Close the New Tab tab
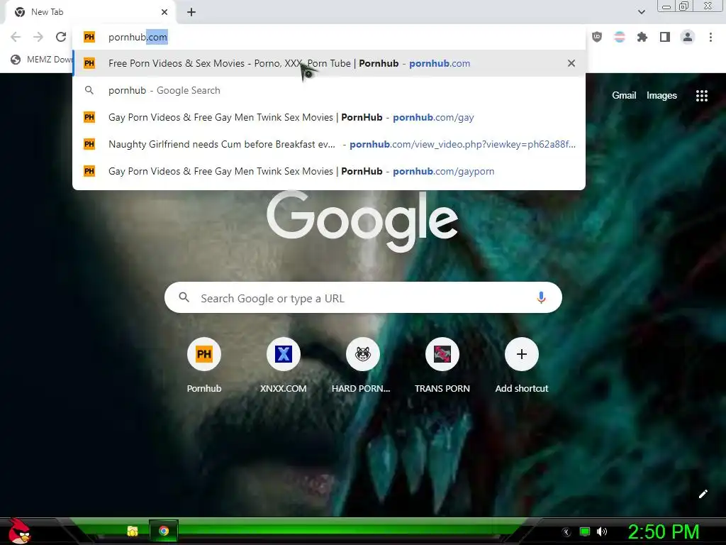Viewport: 726px width, 545px height. [x=164, y=12]
